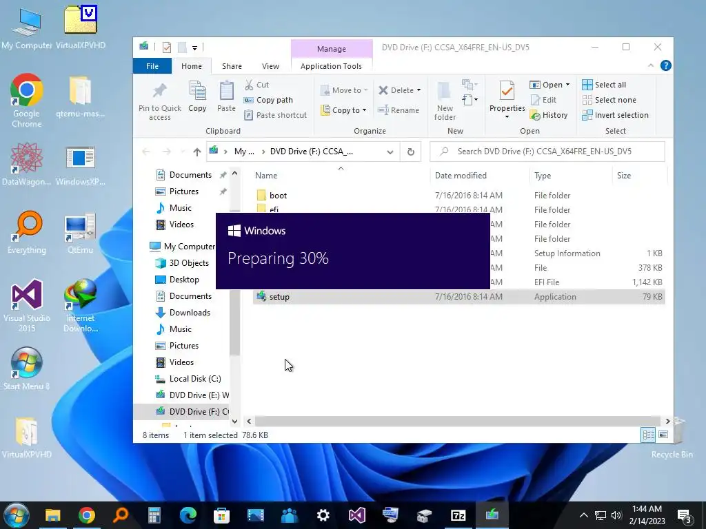The height and width of the screenshot is (529, 706).
Task: Collapse the ribbon with chevron
Action: click(651, 65)
